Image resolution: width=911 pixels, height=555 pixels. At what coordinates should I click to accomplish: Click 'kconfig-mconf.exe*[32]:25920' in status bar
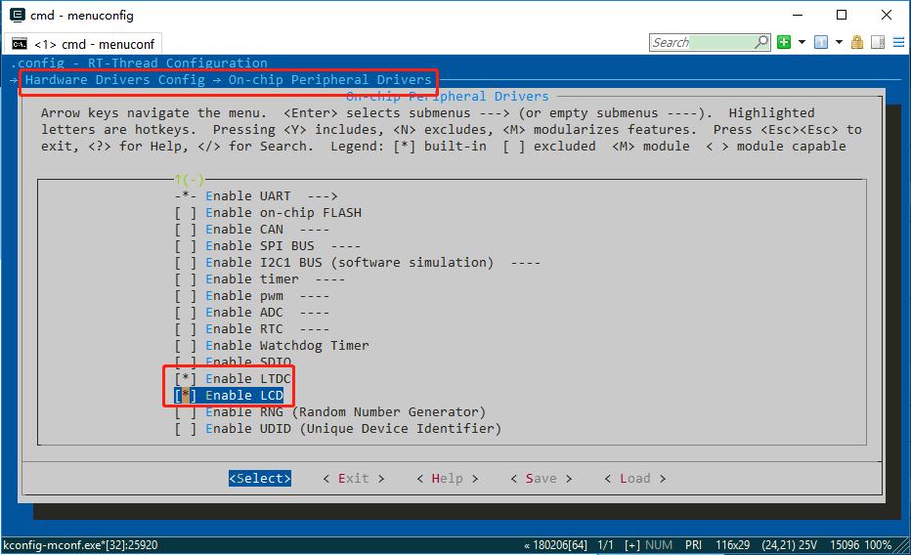[80, 545]
